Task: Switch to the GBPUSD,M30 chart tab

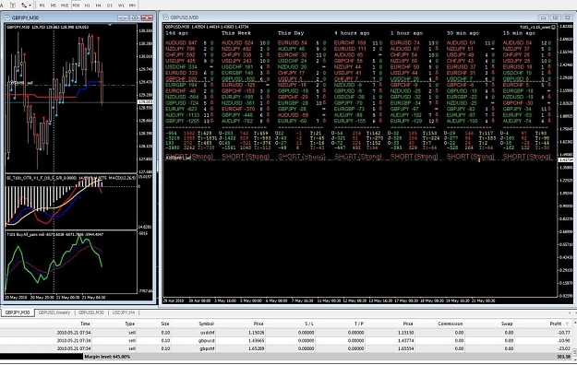Action: (91, 312)
